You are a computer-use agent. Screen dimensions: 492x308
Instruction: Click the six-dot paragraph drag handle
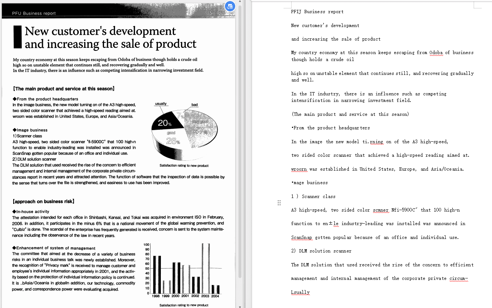click(279, 203)
